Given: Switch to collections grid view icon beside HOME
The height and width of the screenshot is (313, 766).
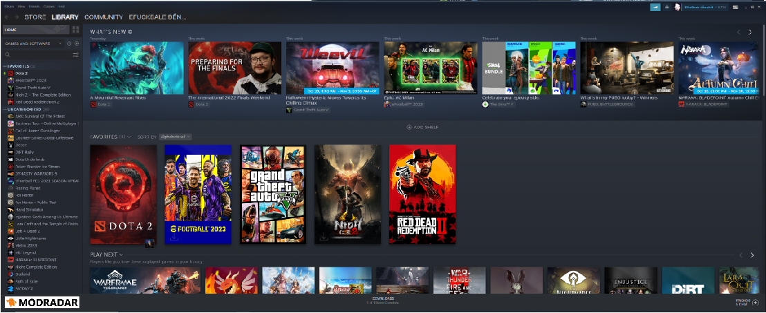Looking at the screenshot, I should [x=76, y=30].
